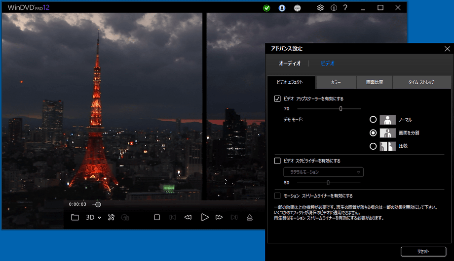The image size is (454, 261).
Task: Rewind the video
Action: 188,217
